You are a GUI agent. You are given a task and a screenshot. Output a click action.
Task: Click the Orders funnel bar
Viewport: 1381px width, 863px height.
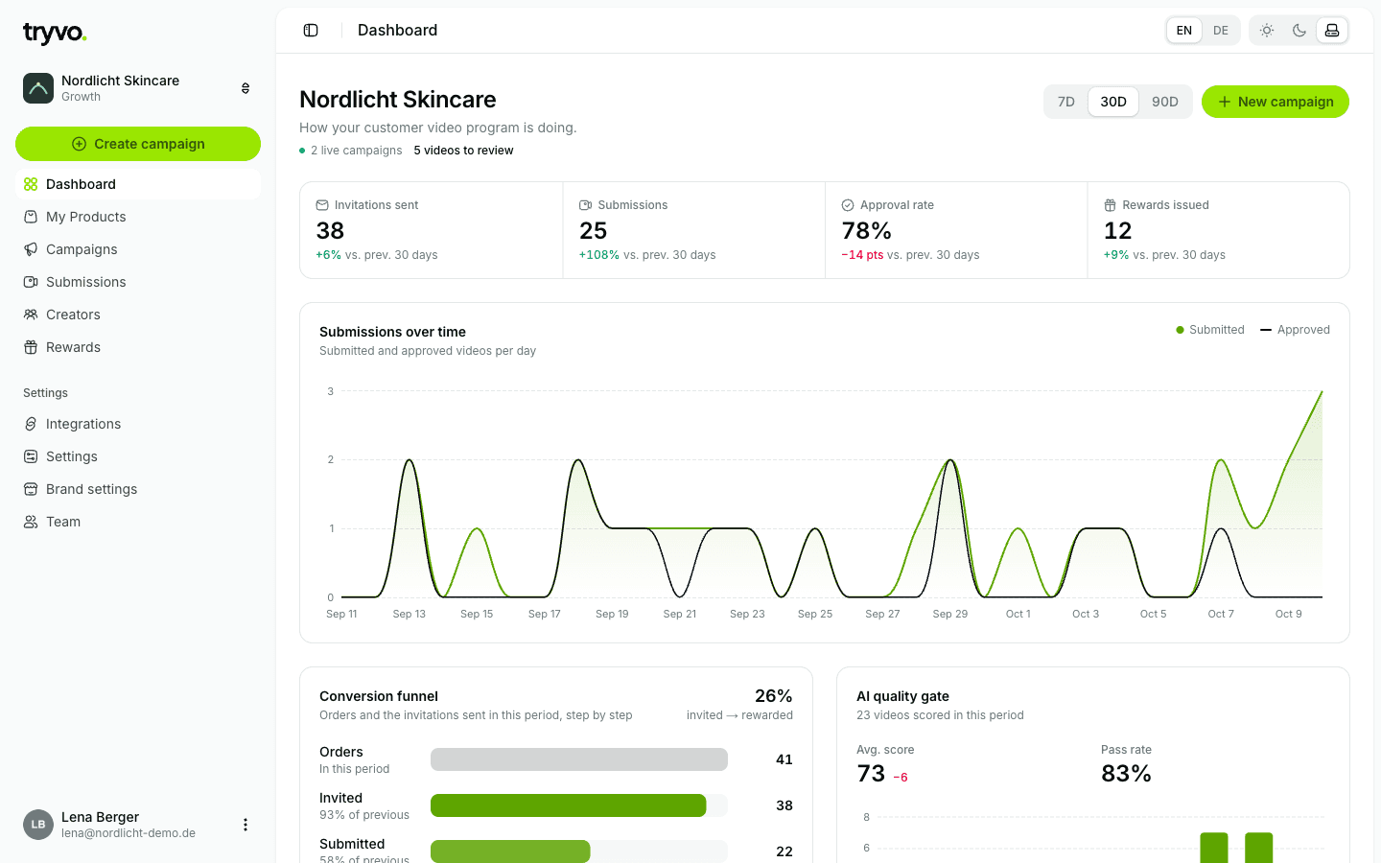point(579,759)
